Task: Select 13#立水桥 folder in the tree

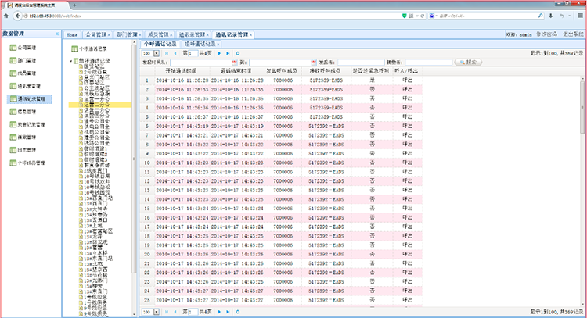Action: coord(93,253)
